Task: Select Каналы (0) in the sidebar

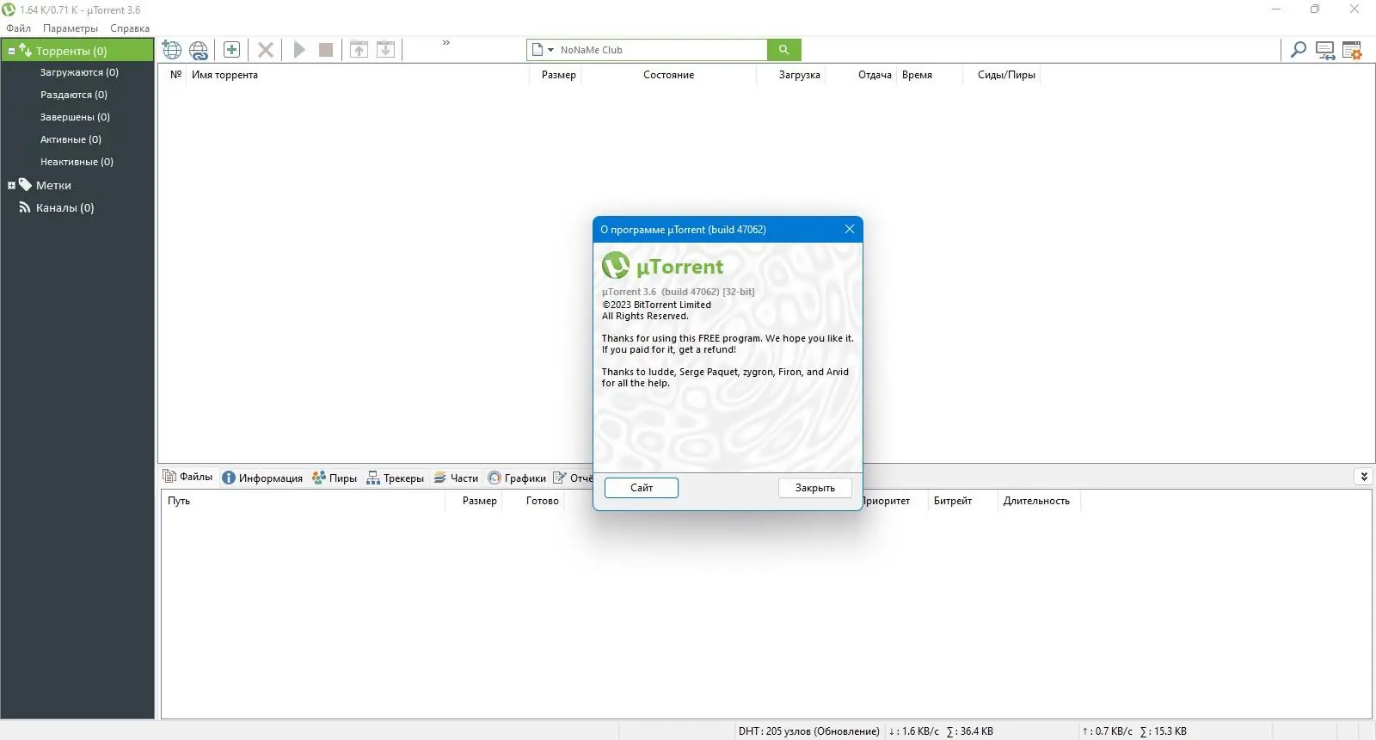Action: pos(64,207)
